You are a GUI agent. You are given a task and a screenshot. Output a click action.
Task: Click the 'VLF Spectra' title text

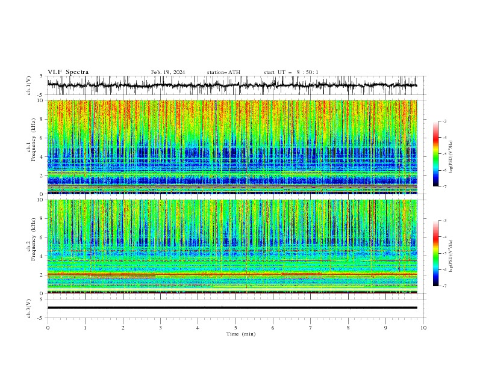[68, 72]
